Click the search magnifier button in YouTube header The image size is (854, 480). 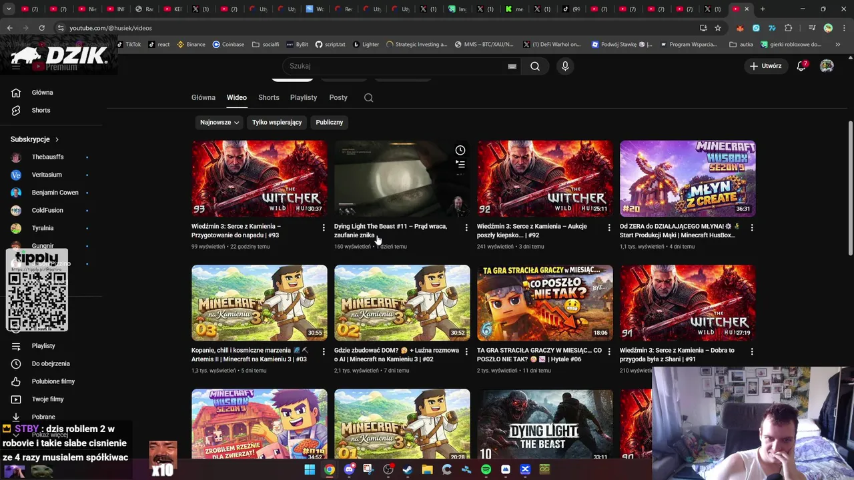(535, 66)
